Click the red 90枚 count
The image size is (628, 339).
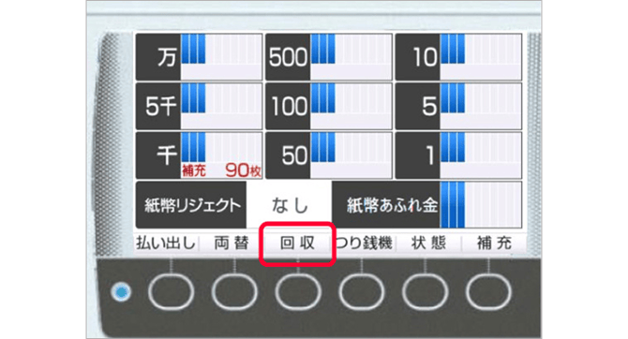(243, 170)
